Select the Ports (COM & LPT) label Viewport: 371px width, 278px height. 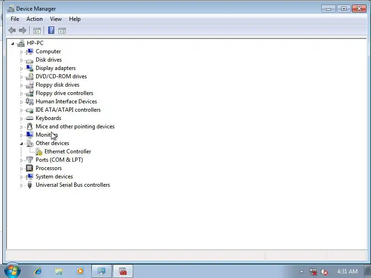pyautogui.click(x=59, y=160)
